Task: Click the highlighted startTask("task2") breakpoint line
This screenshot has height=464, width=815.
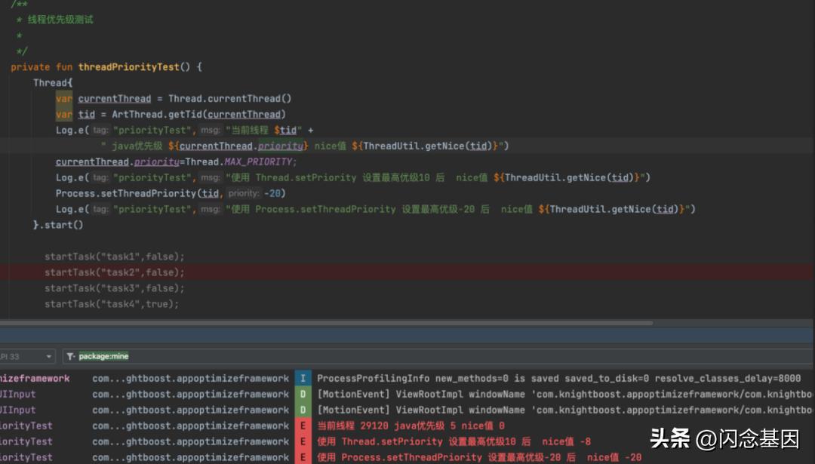Action: (x=114, y=272)
